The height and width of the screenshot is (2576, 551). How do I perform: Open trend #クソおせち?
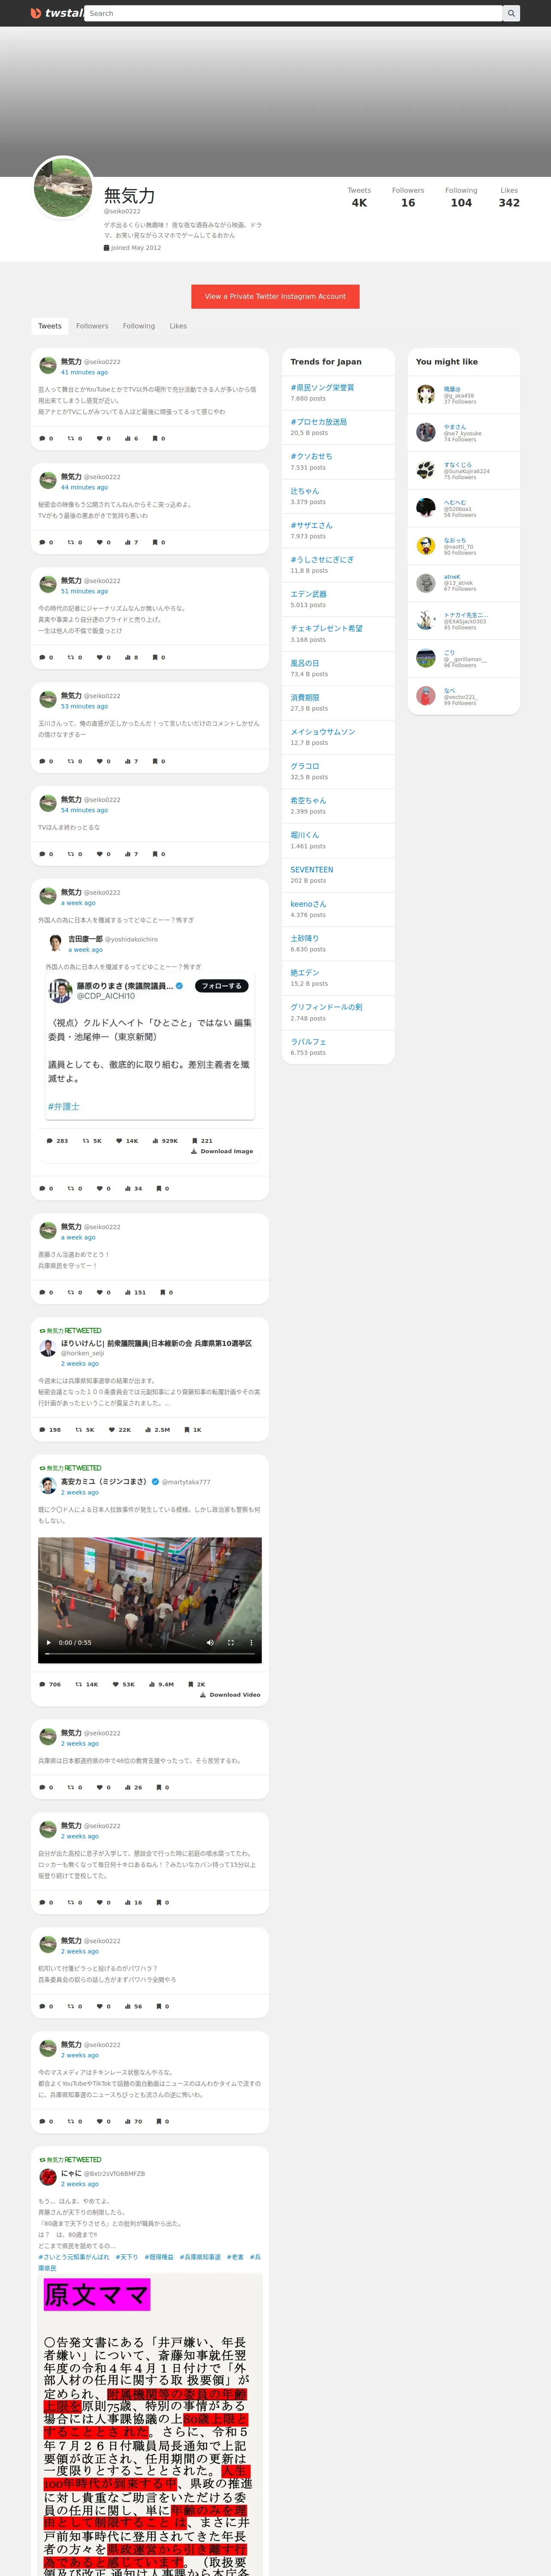[x=312, y=456]
